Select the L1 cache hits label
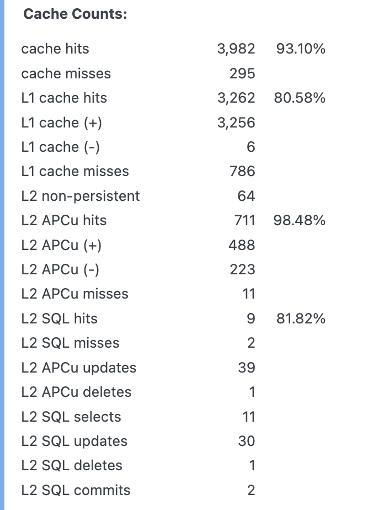 [64, 98]
